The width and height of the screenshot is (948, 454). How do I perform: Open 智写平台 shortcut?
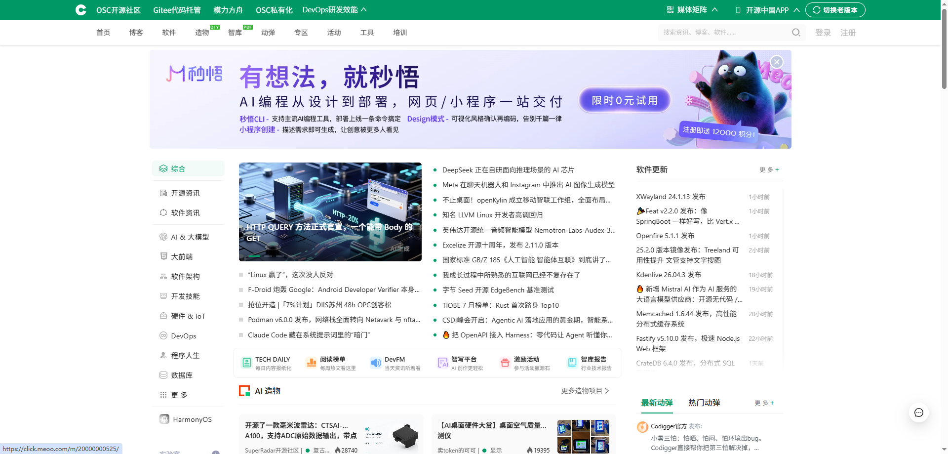460,363
